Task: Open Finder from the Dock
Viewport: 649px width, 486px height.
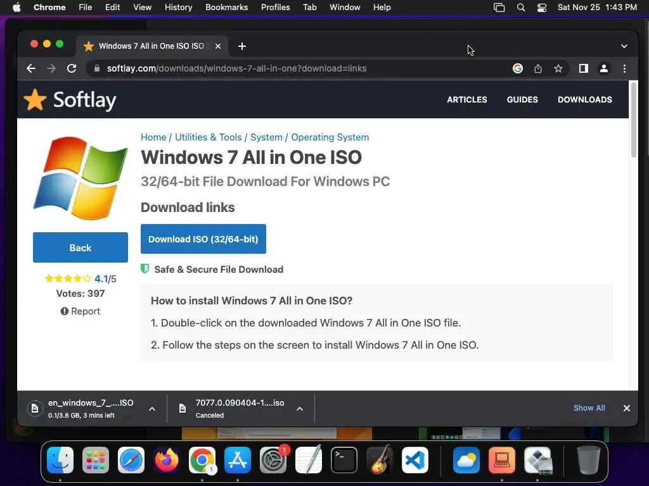Action: pos(60,460)
